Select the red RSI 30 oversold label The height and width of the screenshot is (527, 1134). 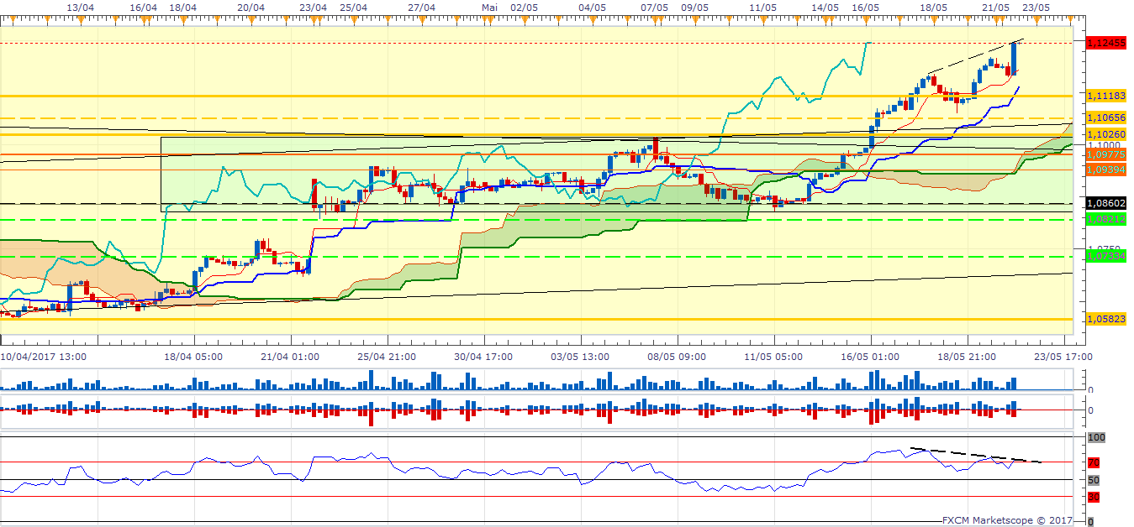coord(1094,497)
